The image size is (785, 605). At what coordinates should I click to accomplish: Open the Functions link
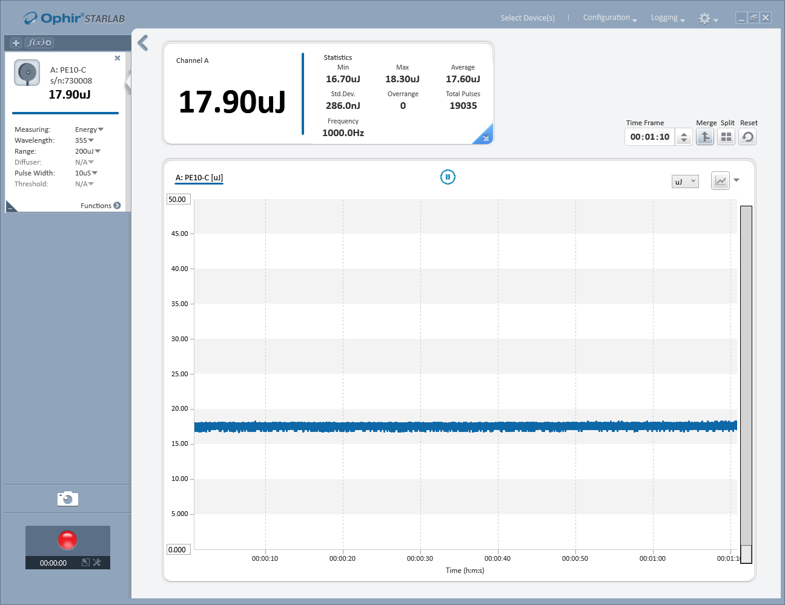[x=101, y=206]
